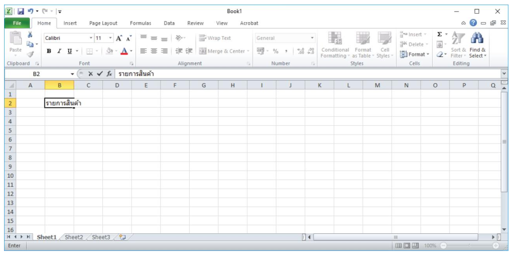Image resolution: width=512 pixels, height=256 pixels.
Task: Cancel the cell entry with X icon
Action: (91, 74)
